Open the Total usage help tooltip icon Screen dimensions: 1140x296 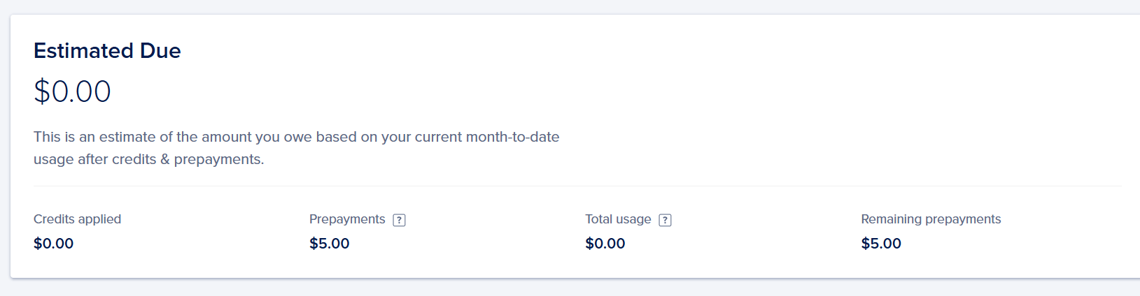coord(666,220)
